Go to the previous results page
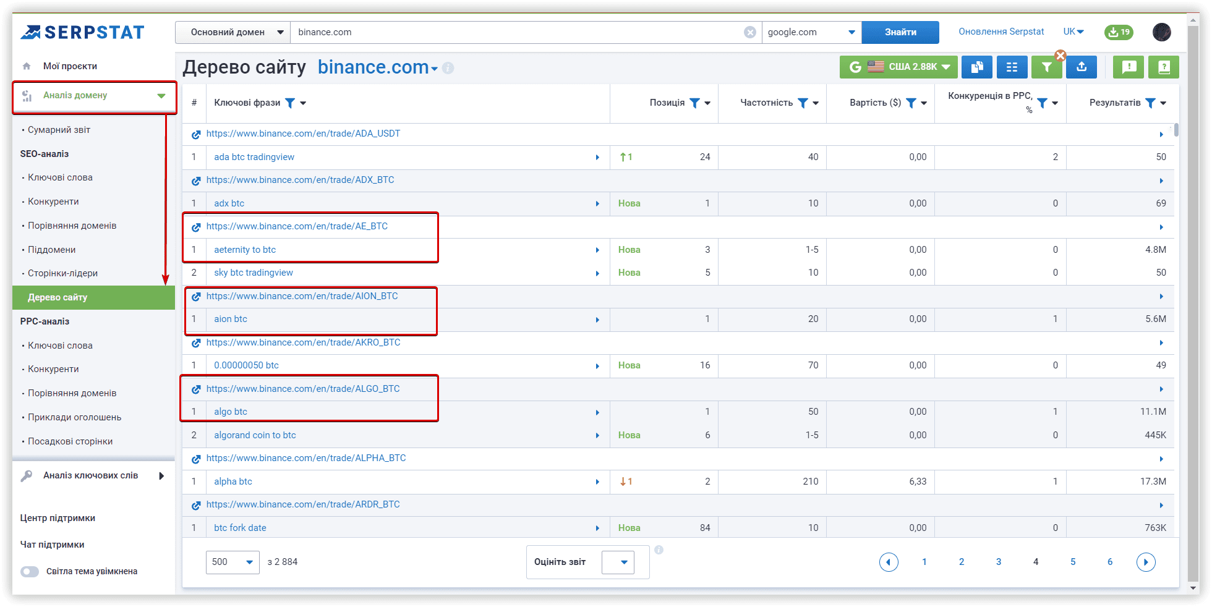Screen dimensions: 1212x607 889,562
